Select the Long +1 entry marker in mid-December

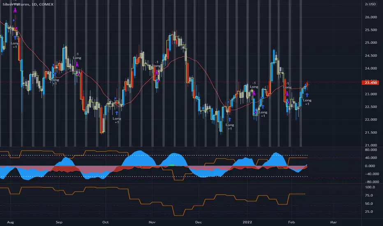point(230,124)
